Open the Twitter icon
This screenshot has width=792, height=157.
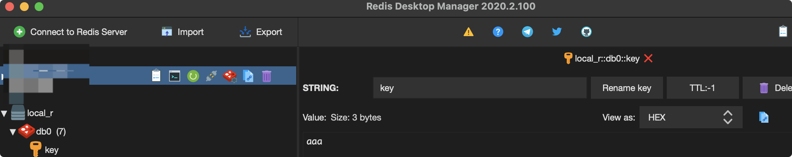click(557, 32)
